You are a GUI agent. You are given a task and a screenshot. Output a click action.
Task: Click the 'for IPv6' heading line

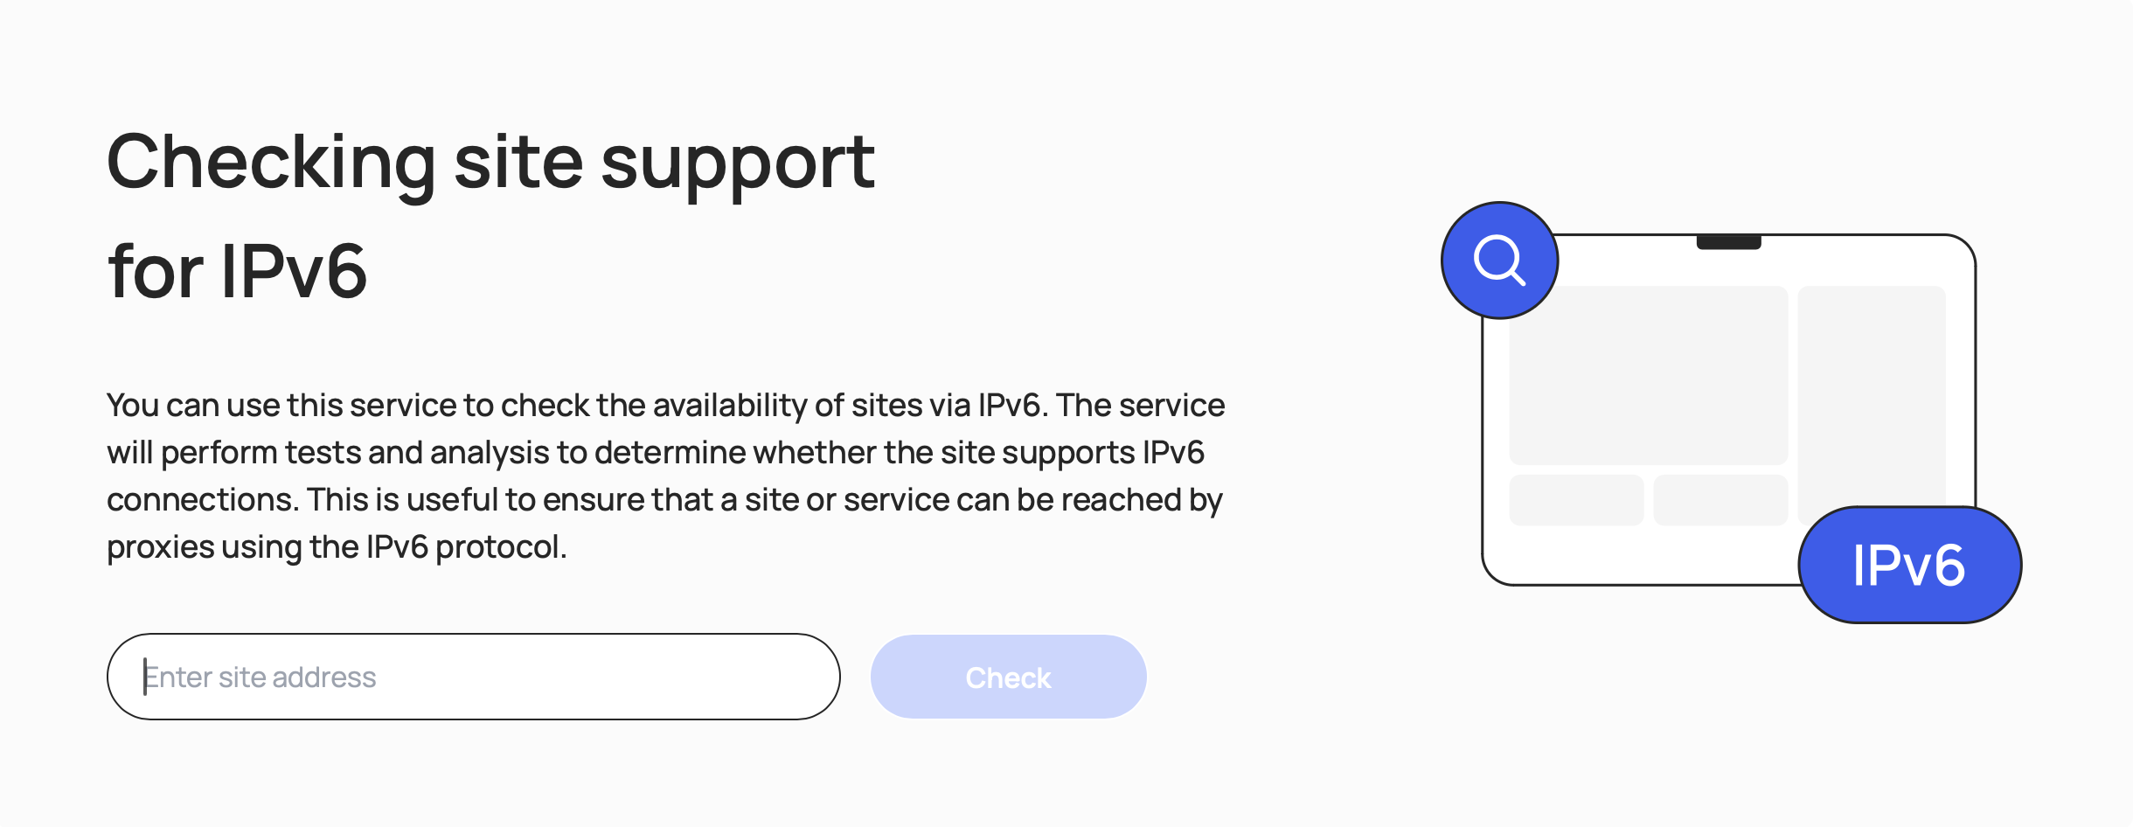click(x=237, y=271)
